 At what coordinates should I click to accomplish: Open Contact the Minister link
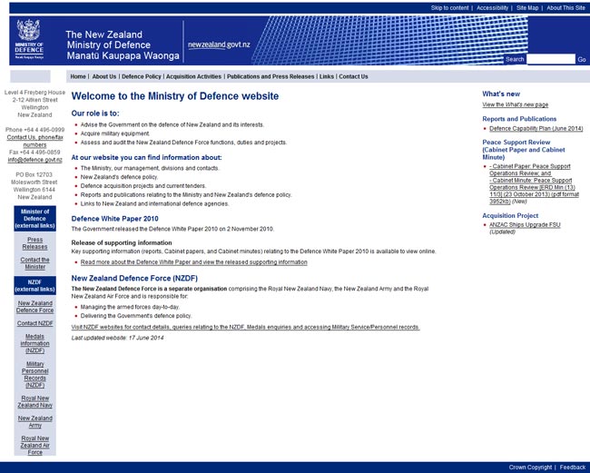pyautogui.click(x=35, y=263)
